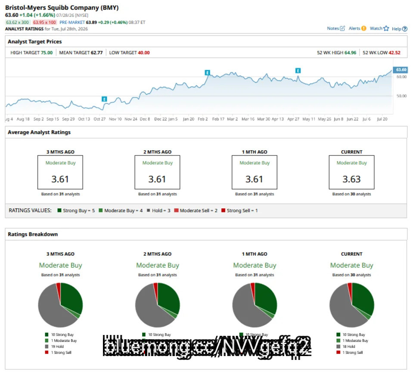Screen dimensions: 413x375
Task: Click the green 63.62 x 300 bid quote
Action: [17, 22]
